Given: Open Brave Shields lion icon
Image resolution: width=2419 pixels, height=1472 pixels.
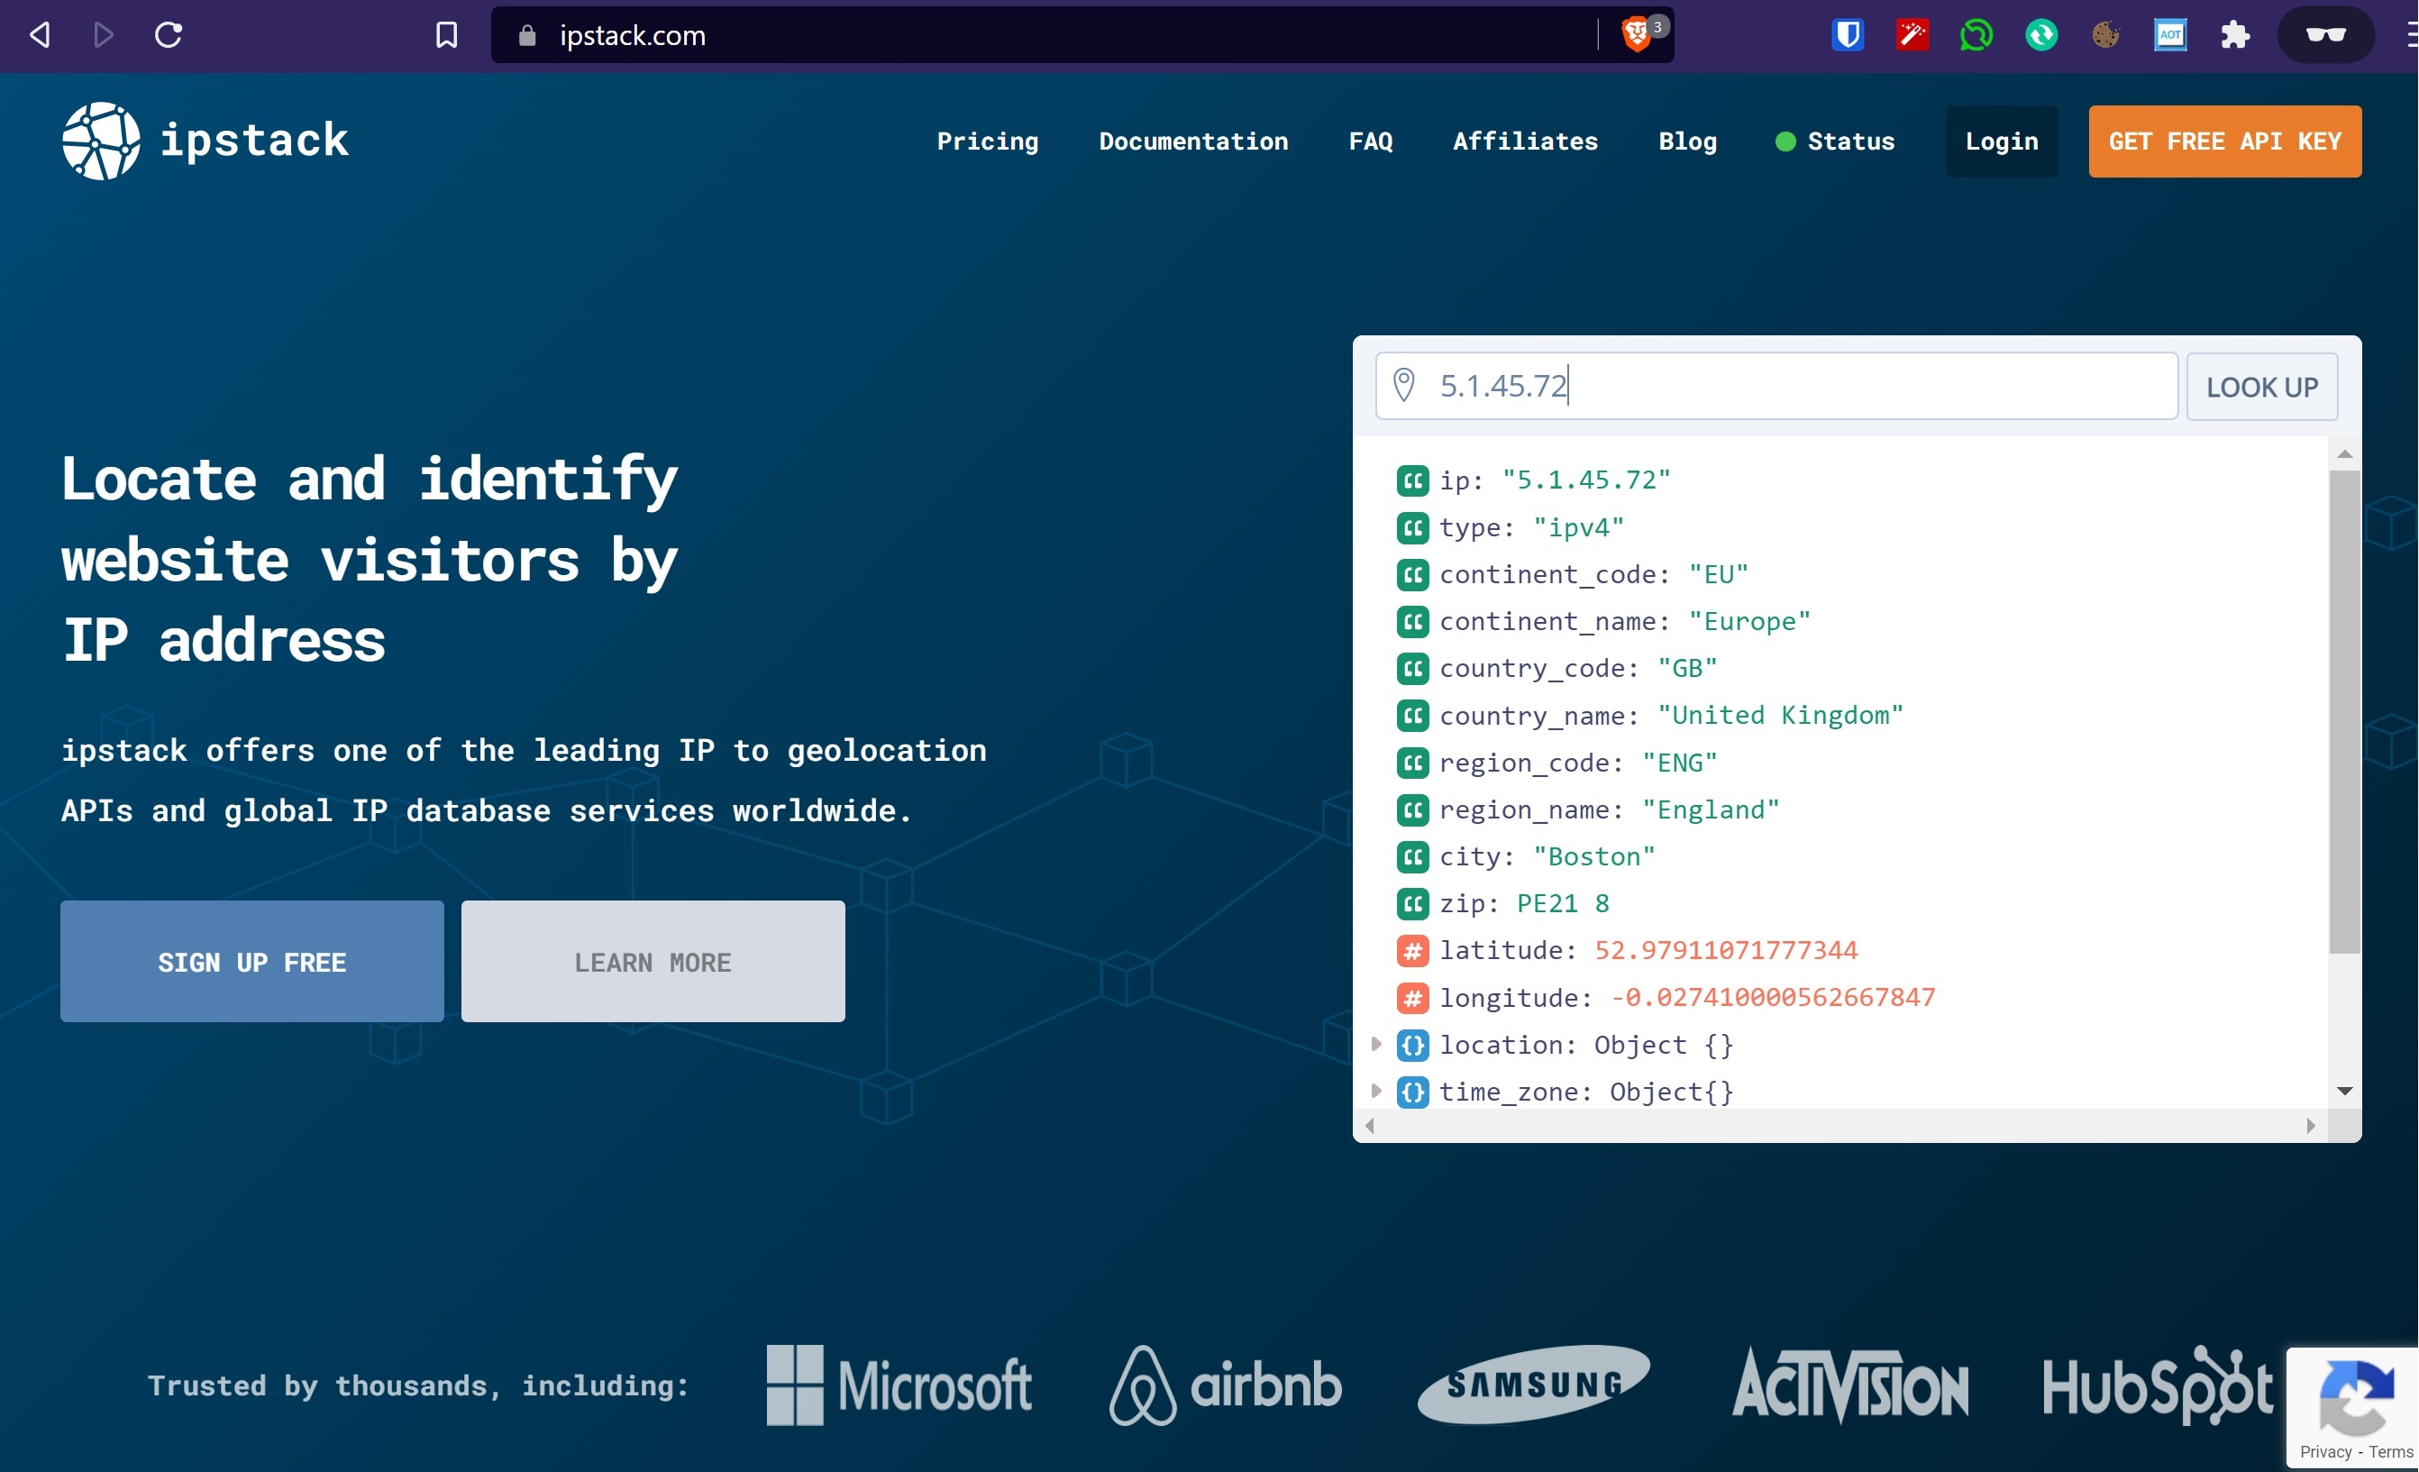Looking at the screenshot, I should [1637, 35].
